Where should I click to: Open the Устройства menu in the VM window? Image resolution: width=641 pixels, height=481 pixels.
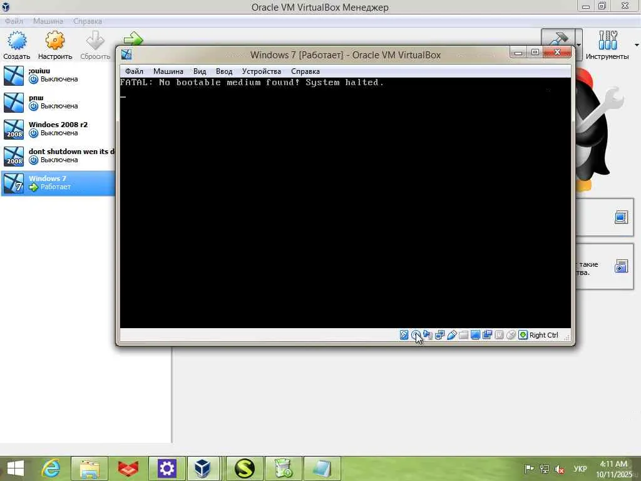point(261,71)
